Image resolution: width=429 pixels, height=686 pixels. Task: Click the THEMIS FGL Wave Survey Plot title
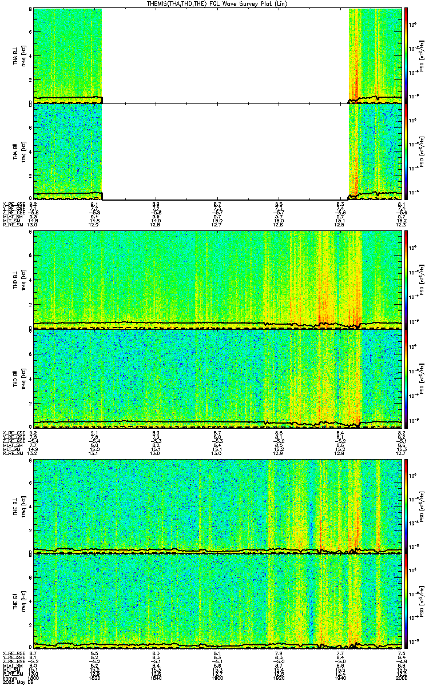coord(219,3)
